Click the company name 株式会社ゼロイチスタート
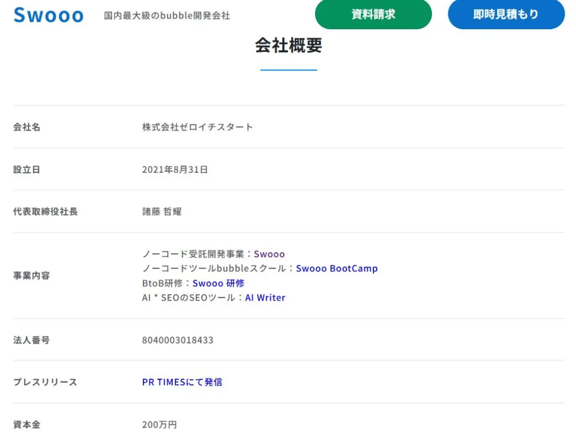The width and height of the screenshot is (576, 435). (x=197, y=127)
